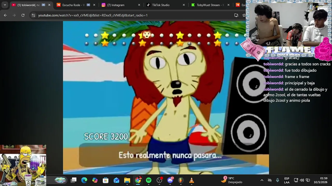Click the Chrome taskbar icon
Viewport: 332px width, 186px height.
(138, 180)
